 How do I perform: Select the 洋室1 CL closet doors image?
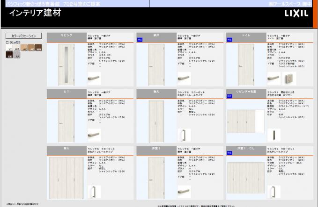click(x=246, y=178)
